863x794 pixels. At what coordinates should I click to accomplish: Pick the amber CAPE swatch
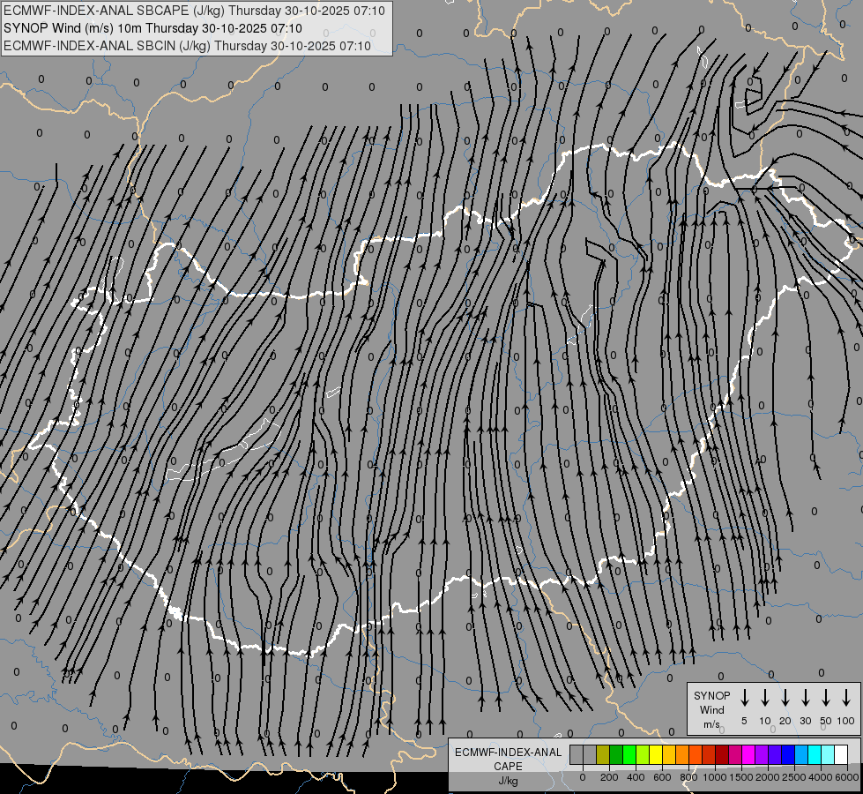(669, 754)
